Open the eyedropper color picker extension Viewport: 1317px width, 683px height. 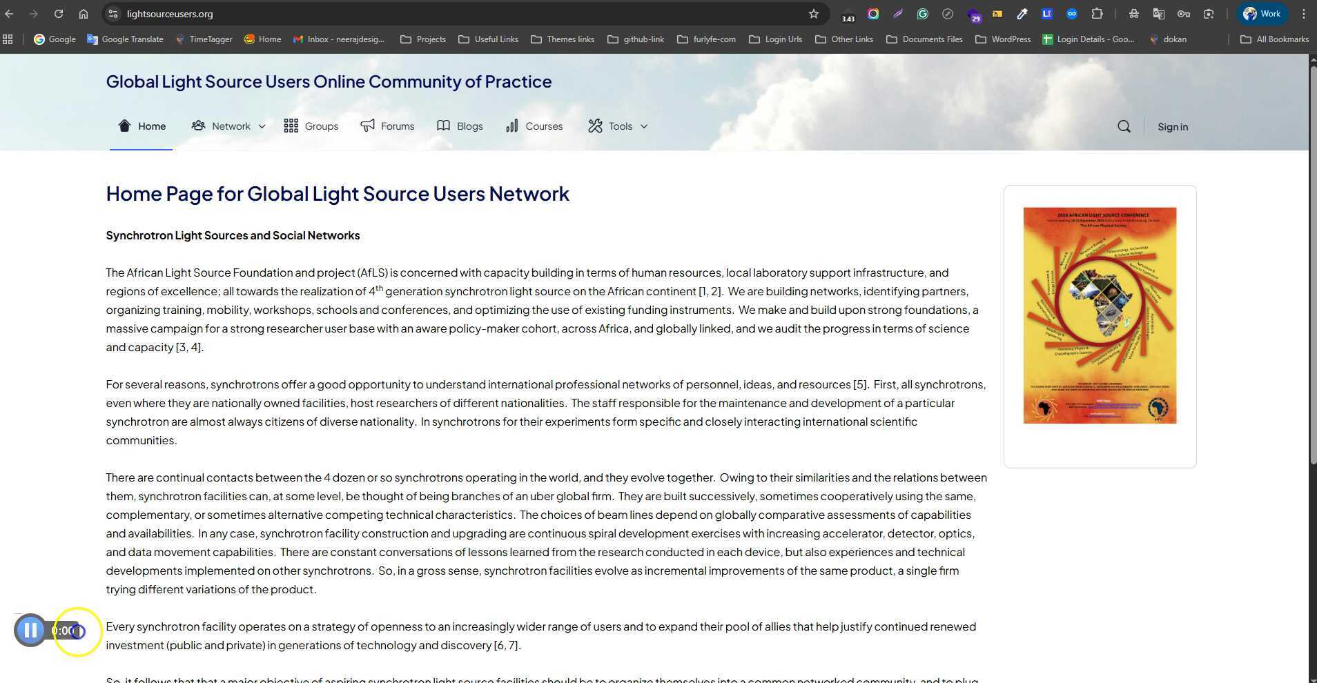point(1022,14)
